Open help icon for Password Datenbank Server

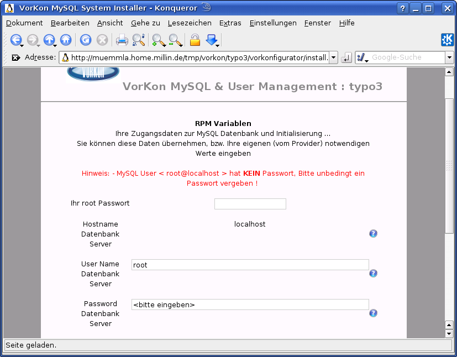coord(373,313)
